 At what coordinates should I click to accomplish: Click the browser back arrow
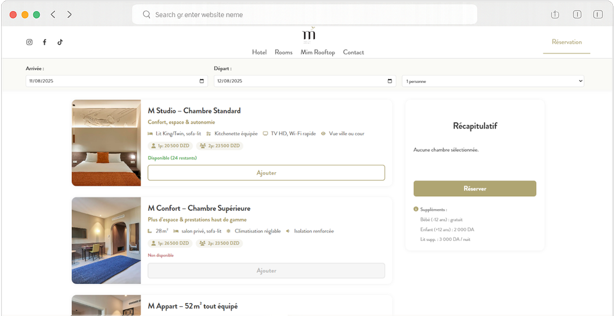[53, 15]
